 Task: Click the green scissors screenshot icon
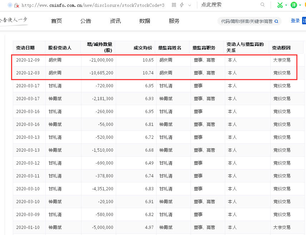click(280, 5)
